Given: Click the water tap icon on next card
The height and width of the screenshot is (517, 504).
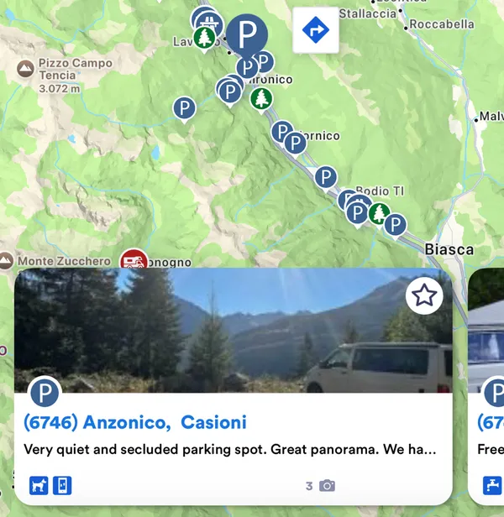Looking at the screenshot, I should [x=492, y=486].
